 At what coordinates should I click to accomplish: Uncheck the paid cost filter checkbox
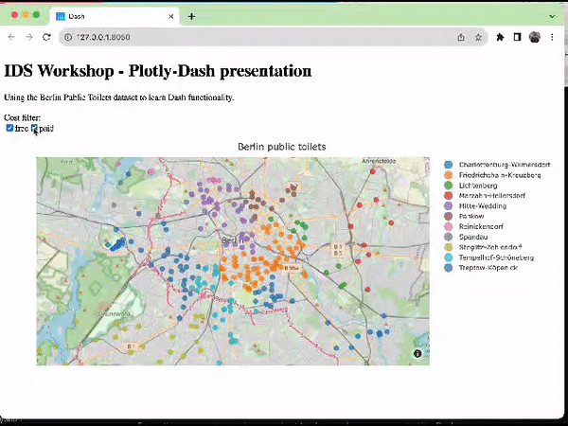tap(35, 128)
